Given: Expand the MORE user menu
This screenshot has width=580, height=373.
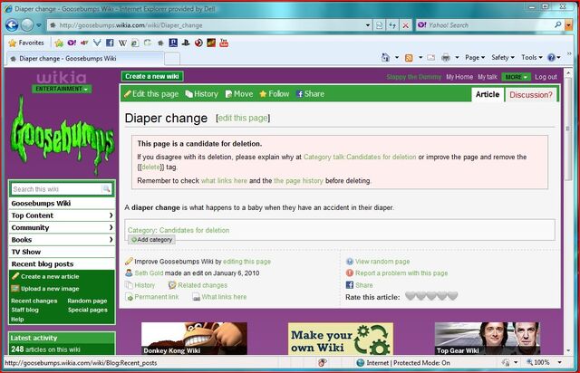Looking at the screenshot, I should [516, 77].
